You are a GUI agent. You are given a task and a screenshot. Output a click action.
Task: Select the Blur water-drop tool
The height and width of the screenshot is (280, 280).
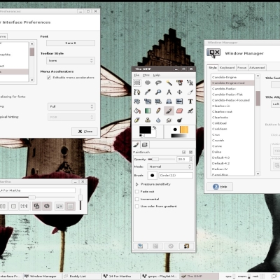coord(158,120)
